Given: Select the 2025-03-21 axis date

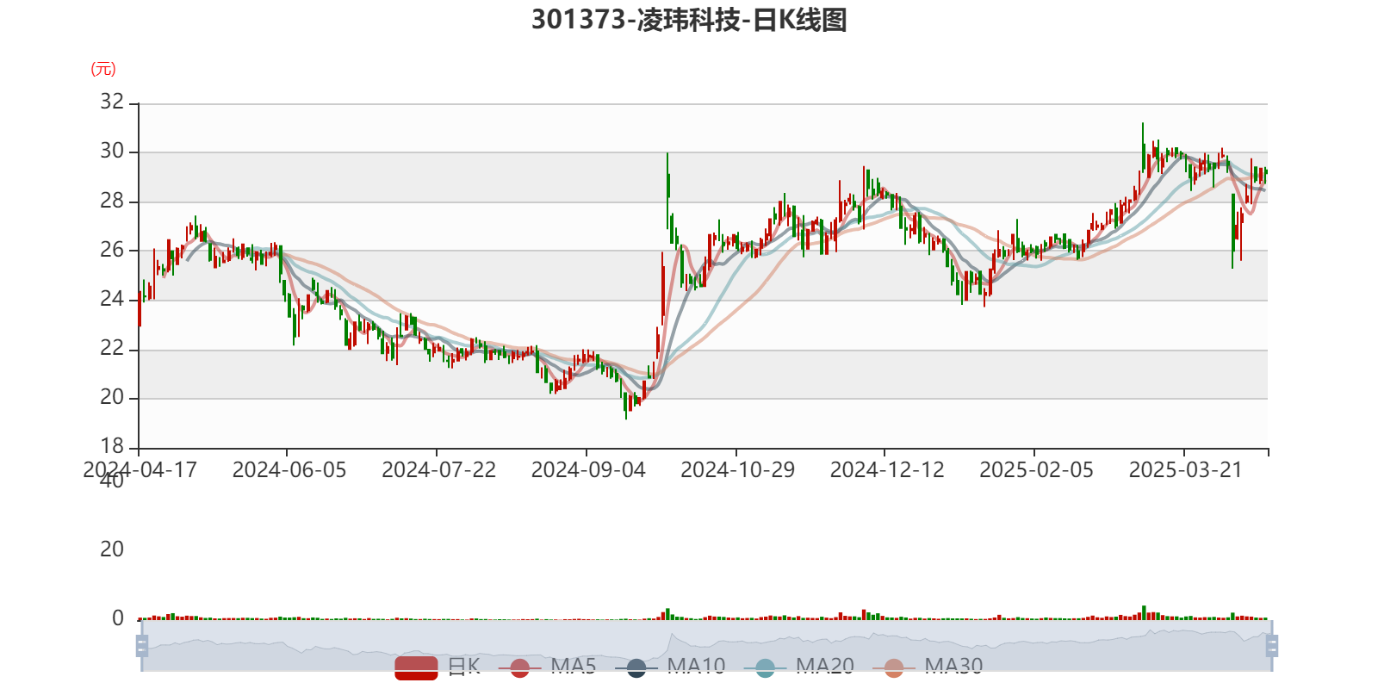Looking at the screenshot, I should 1186,470.
